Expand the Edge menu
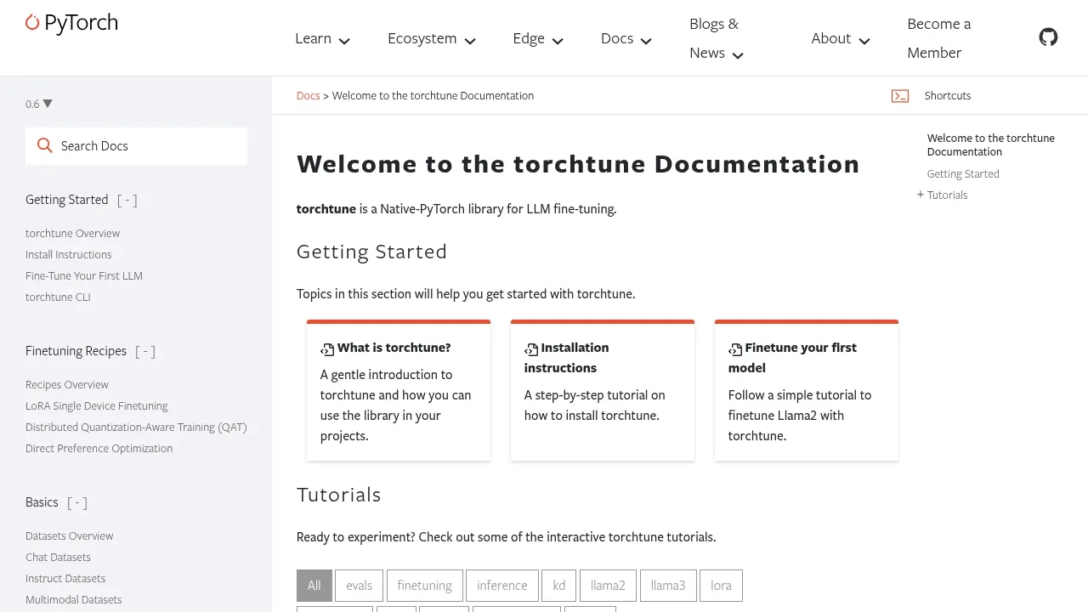This screenshot has height=612, width=1088. coord(538,38)
